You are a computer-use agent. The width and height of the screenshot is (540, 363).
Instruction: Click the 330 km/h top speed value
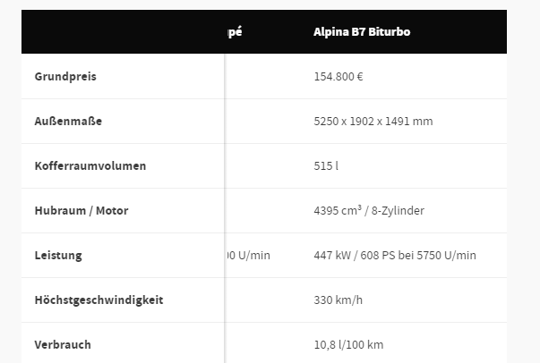click(x=338, y=300)
